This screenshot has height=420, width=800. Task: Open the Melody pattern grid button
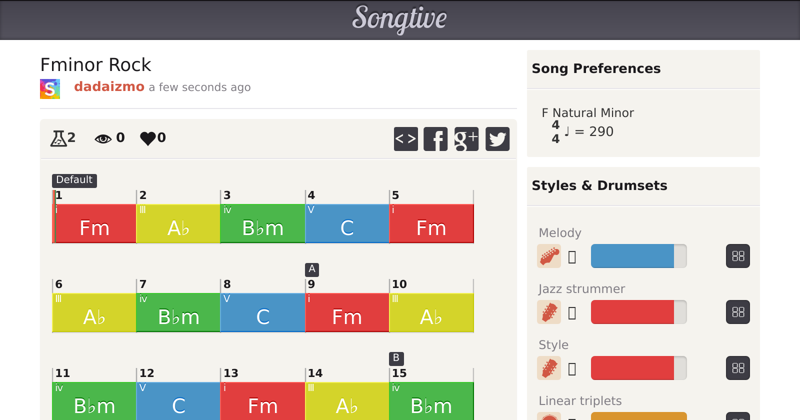[738, 256]
